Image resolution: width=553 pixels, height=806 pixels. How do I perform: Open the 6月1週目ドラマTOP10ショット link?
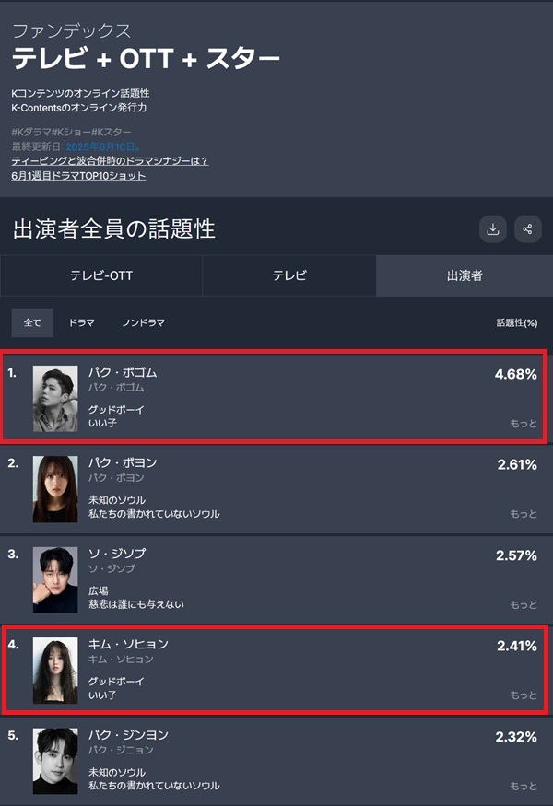pos(78,176)
